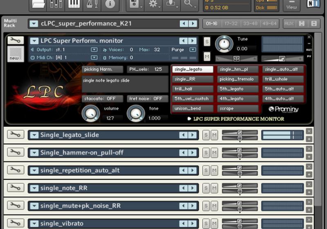
Task: Open wrench editor for Single_legato_slide instrument
Action: (16, 135)
